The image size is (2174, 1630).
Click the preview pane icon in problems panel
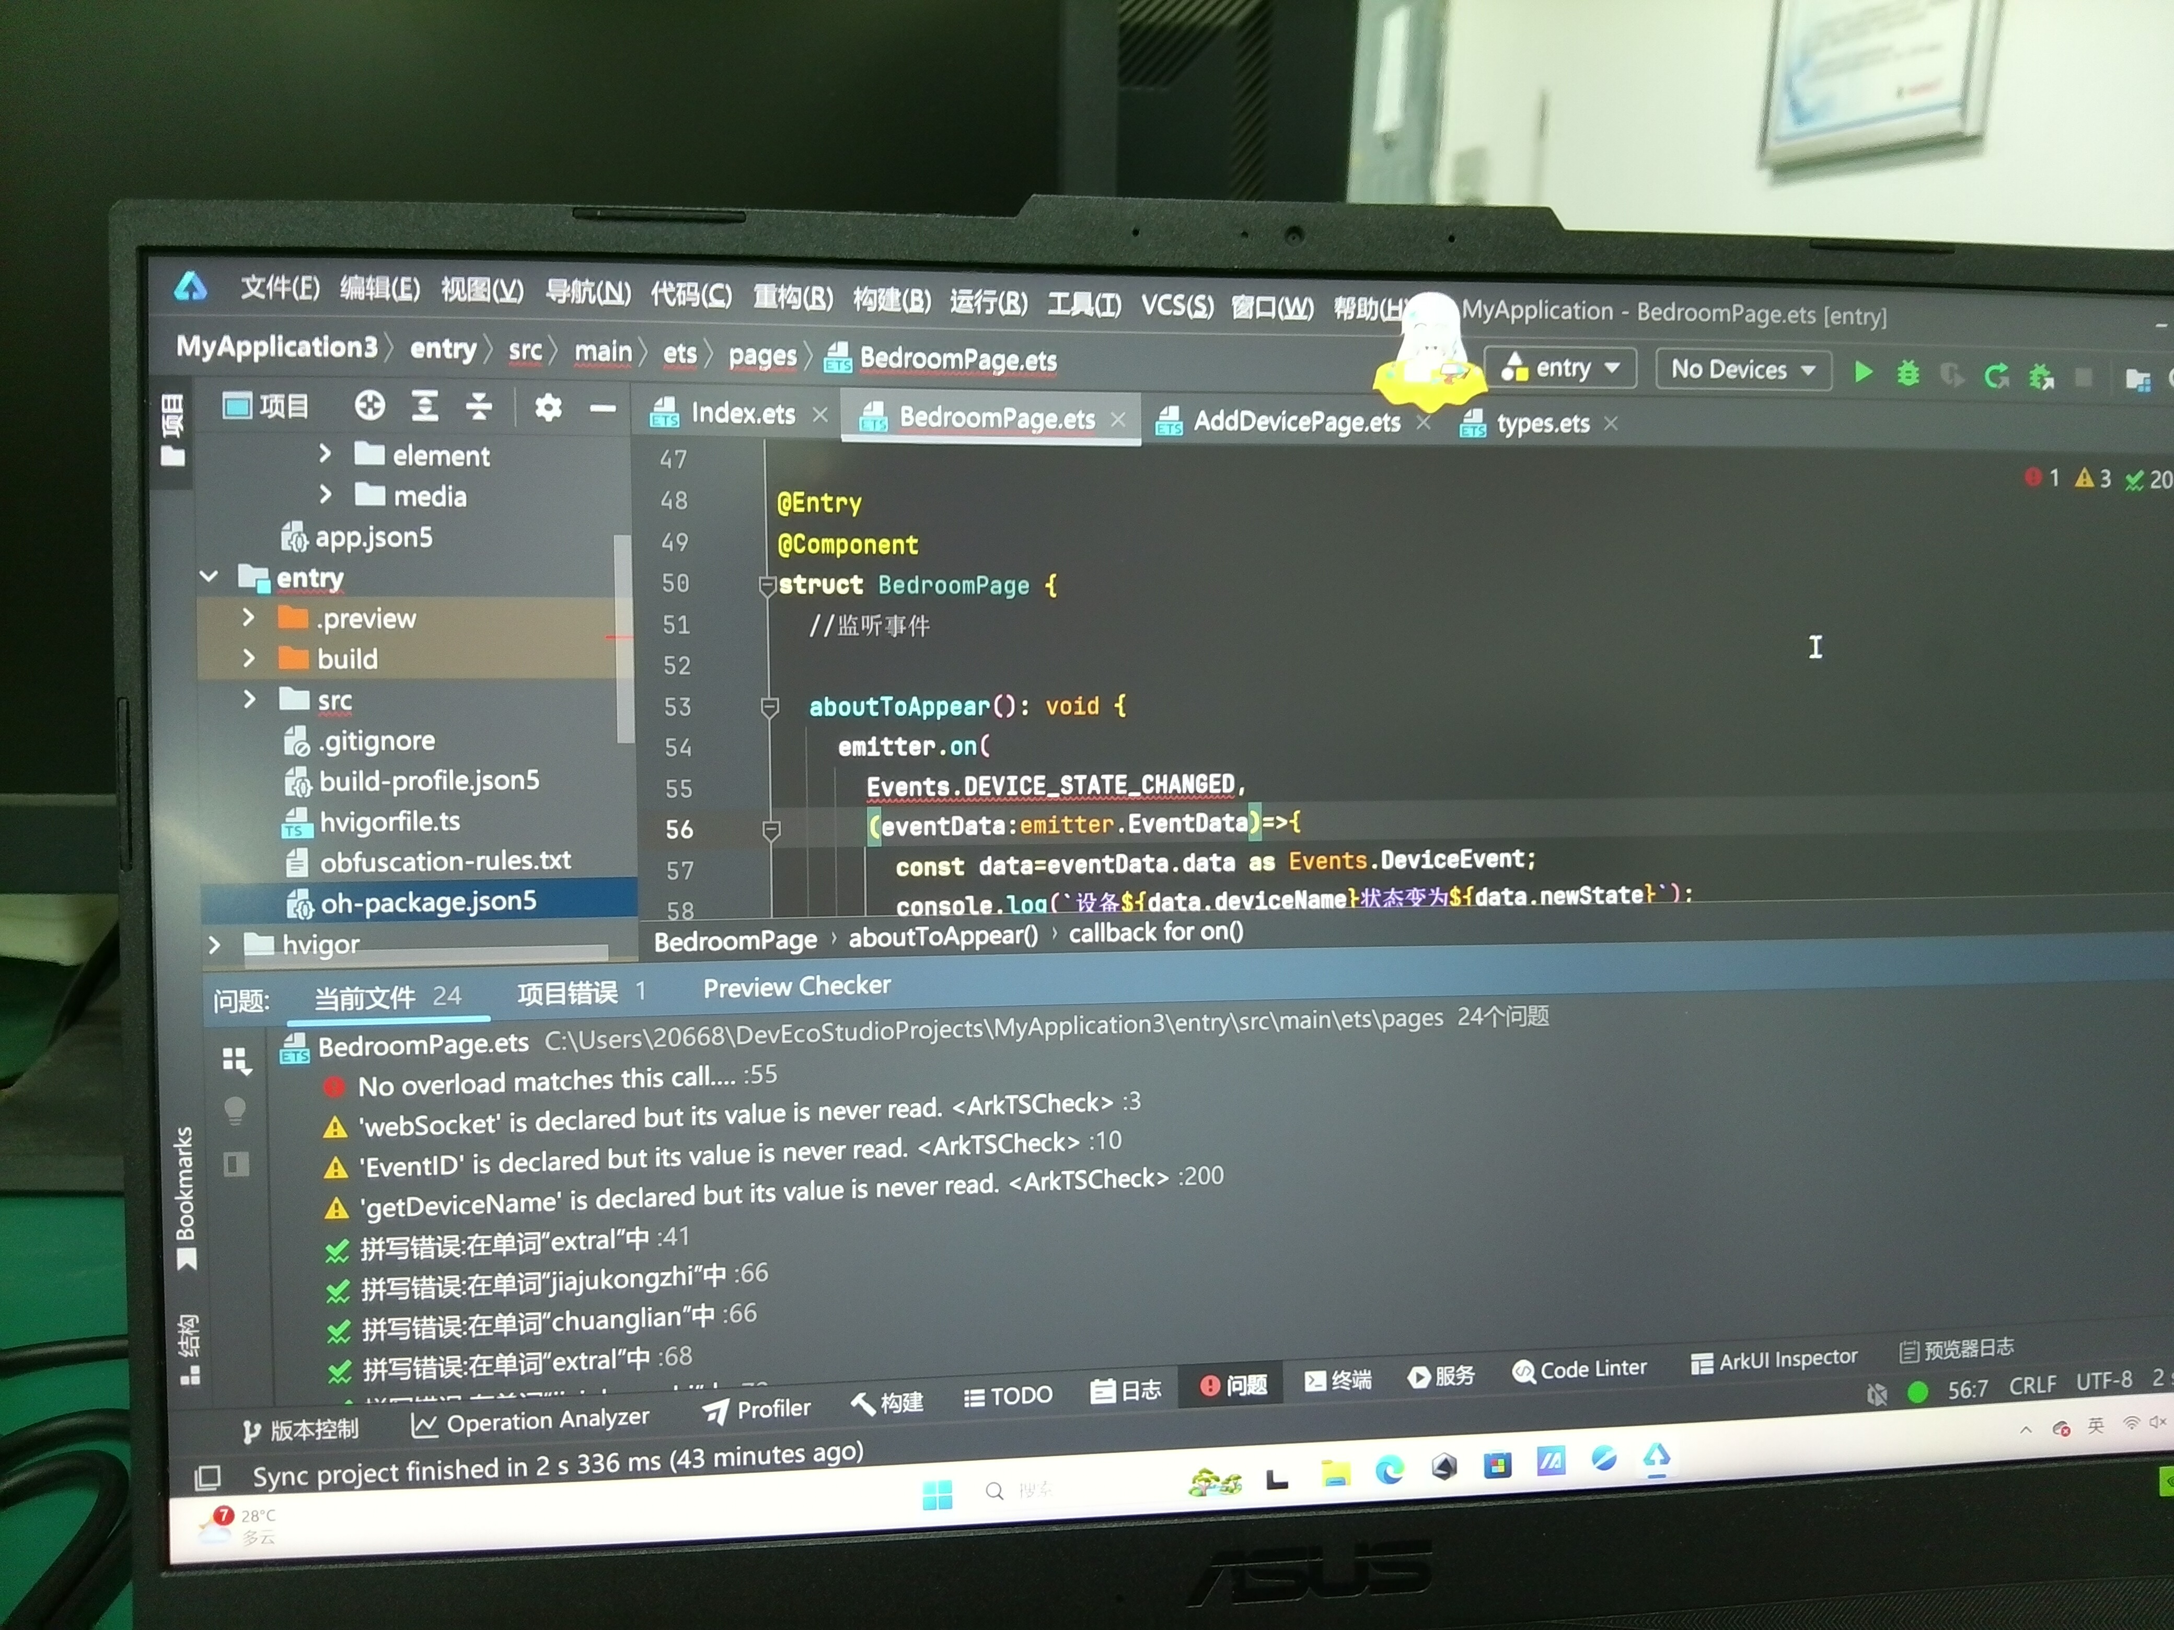tap(236, 1165)
